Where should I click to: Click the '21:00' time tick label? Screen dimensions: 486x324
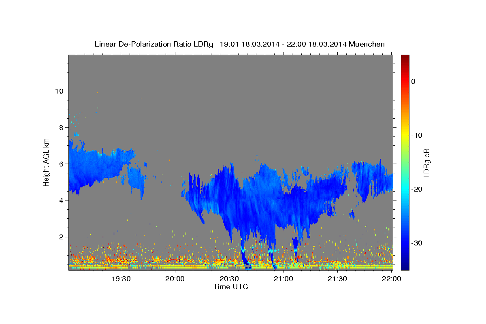point(283,279)
